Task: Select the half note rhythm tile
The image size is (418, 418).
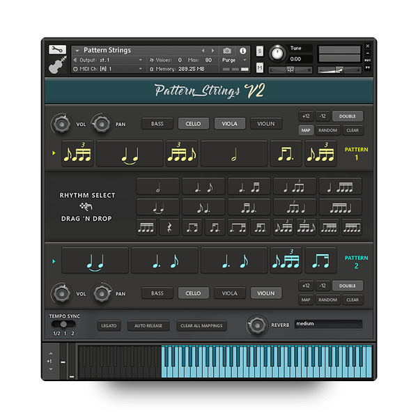Action: click(158, 186)
